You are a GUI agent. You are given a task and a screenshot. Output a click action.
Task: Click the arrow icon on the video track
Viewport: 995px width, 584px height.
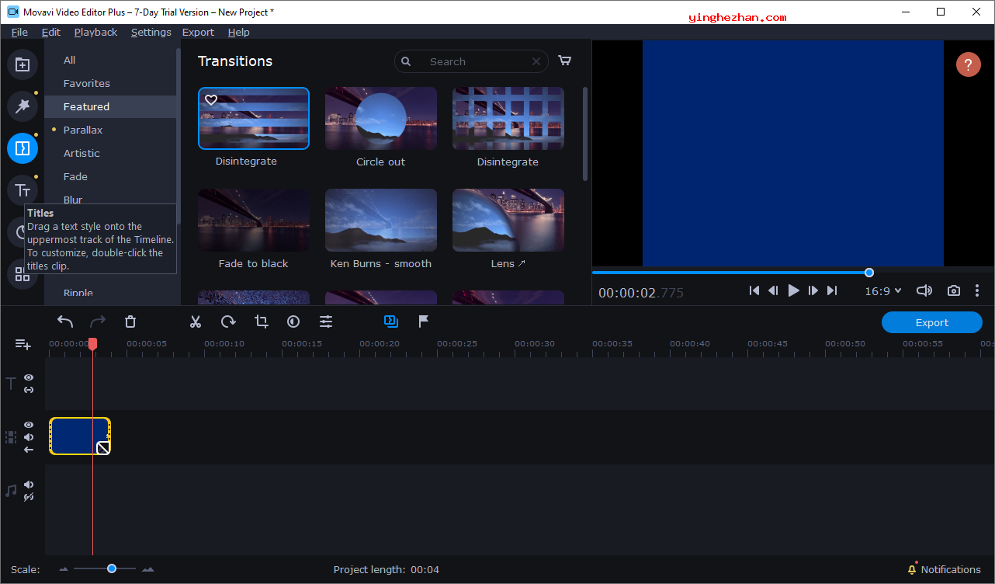point(29,450)
